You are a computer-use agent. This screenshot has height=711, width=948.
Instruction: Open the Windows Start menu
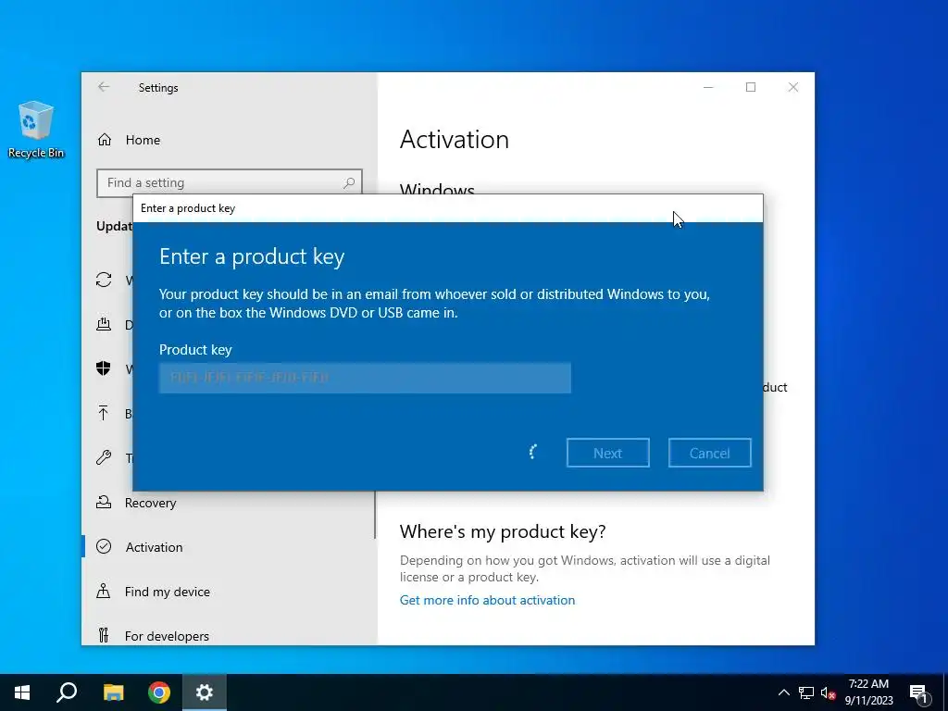(22, 692)
